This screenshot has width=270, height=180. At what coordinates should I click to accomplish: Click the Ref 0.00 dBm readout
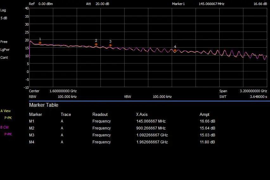[41, 4]
